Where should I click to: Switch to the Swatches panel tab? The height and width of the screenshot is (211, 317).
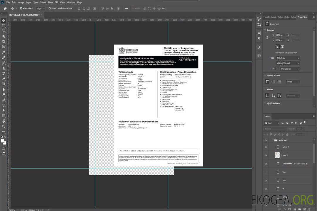(x=267, y=17)
